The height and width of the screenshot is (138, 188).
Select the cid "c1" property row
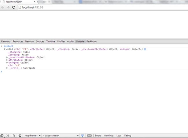tap(14, 65)
